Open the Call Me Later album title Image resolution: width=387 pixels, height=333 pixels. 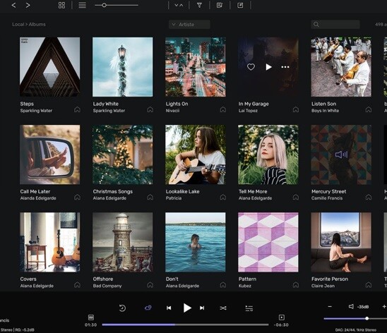(x=35, y=191)
